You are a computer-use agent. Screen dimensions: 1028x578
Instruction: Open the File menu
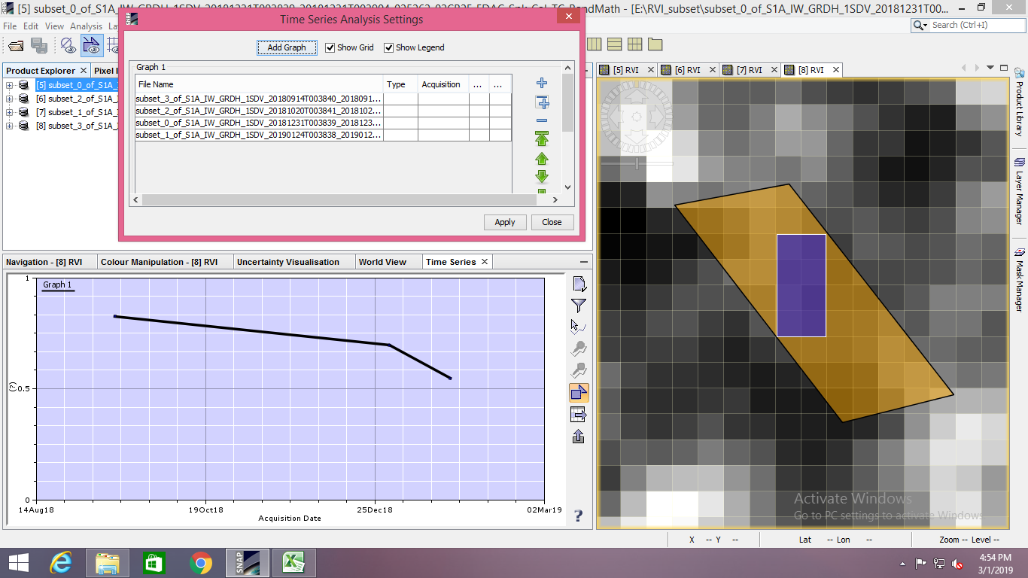(x=10, y=26)
